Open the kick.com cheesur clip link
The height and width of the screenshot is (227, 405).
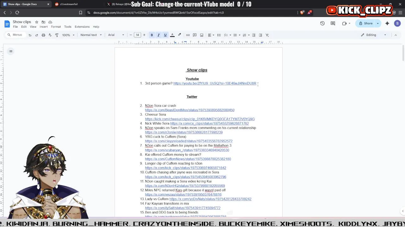200,119
